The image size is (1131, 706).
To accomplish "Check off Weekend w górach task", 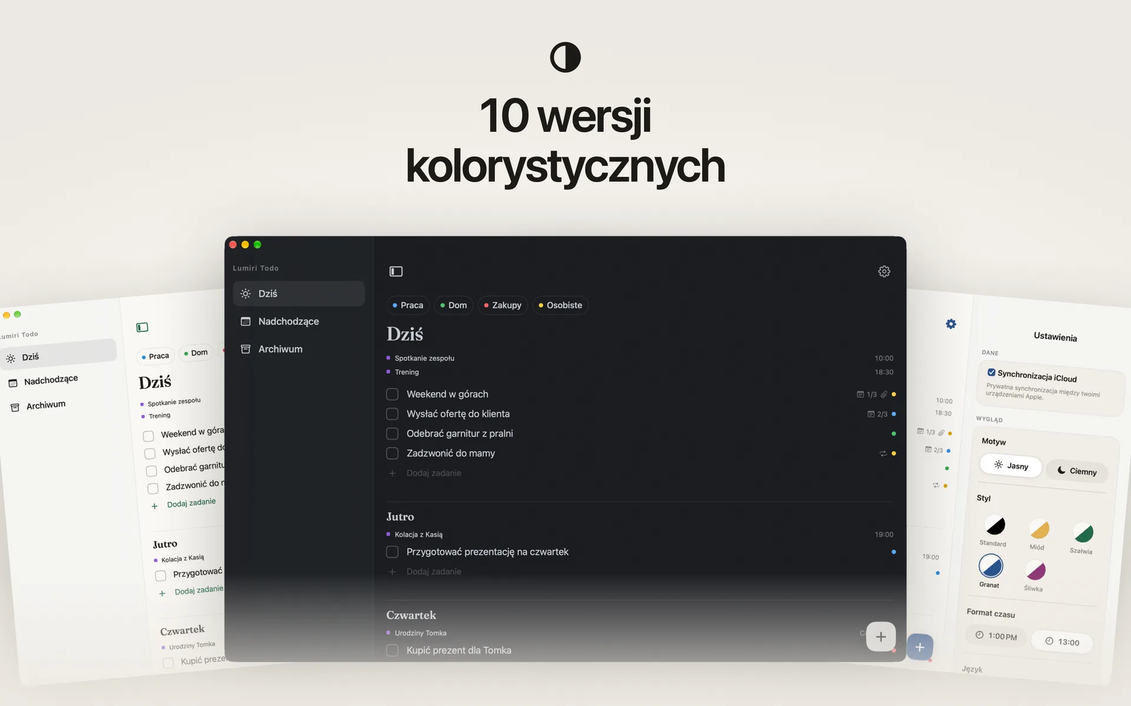I will click(392, 394).
